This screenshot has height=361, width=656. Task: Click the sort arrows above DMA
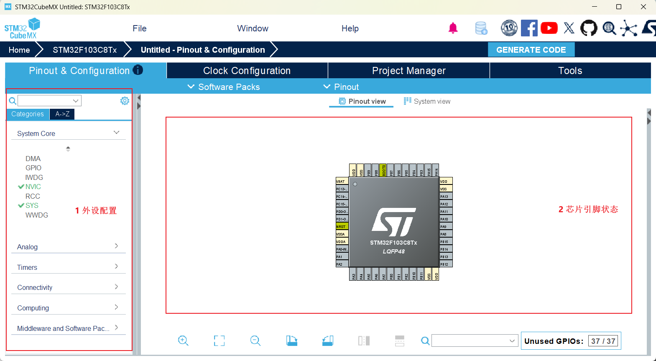click(x=68, y=148)
